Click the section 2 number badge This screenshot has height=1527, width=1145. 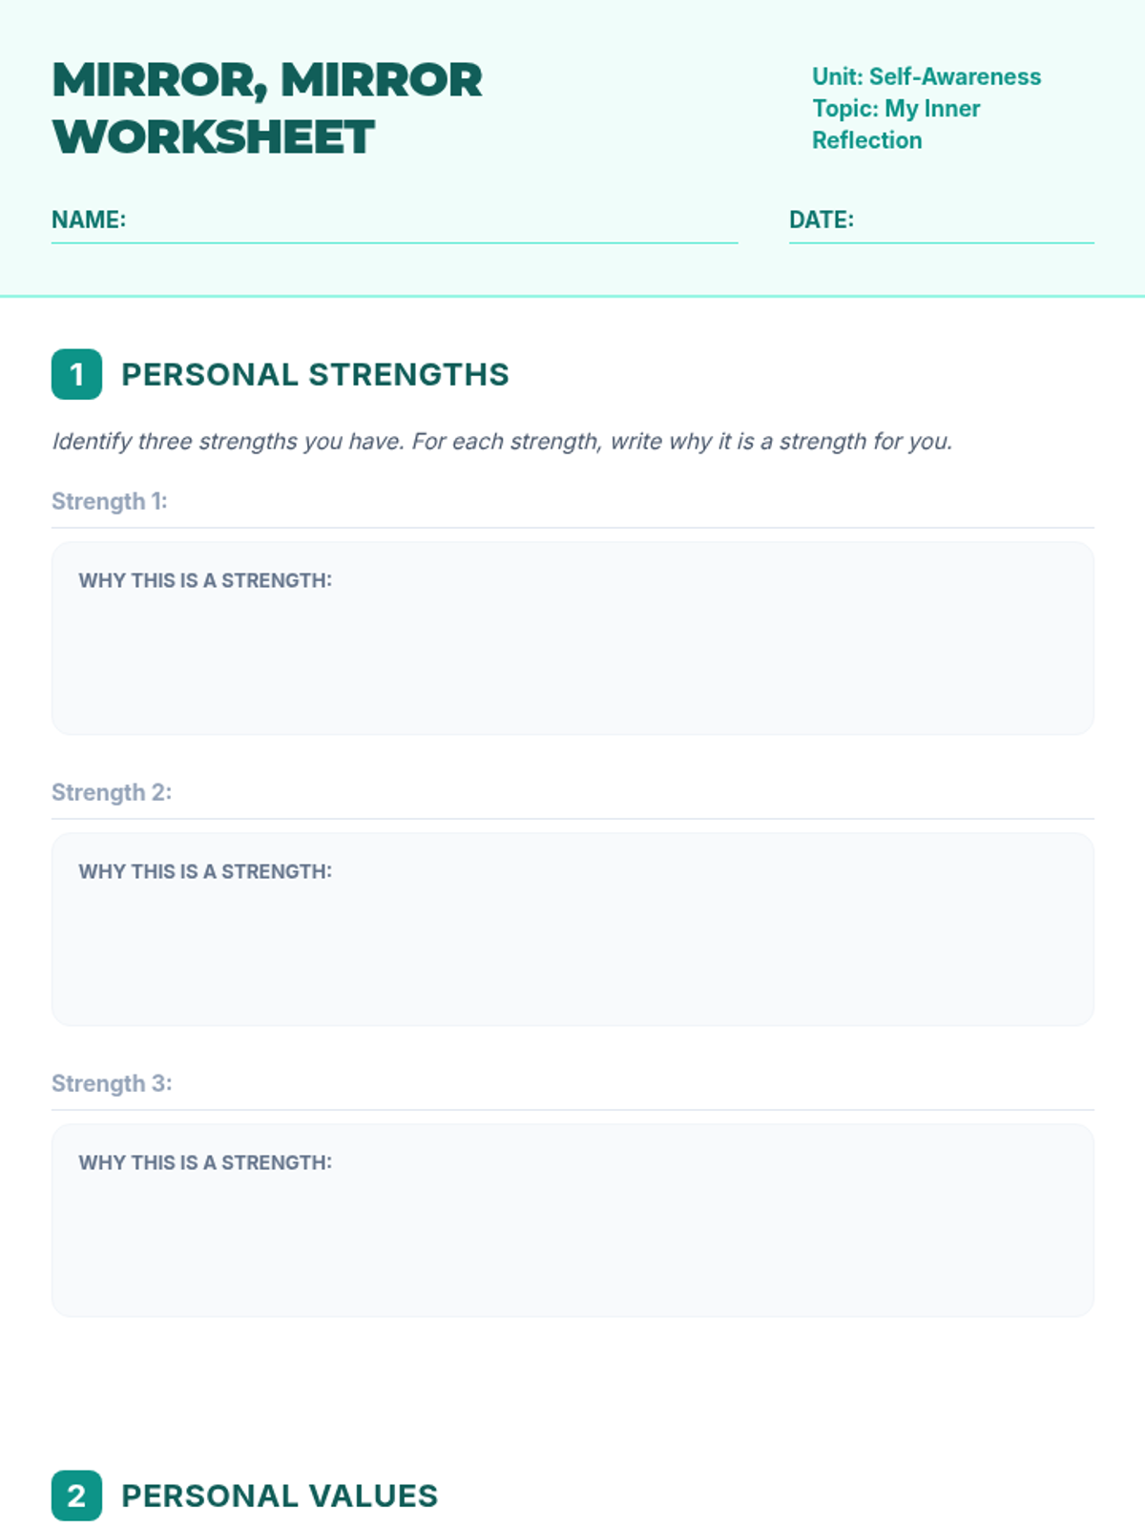(x=76, y=1496)
